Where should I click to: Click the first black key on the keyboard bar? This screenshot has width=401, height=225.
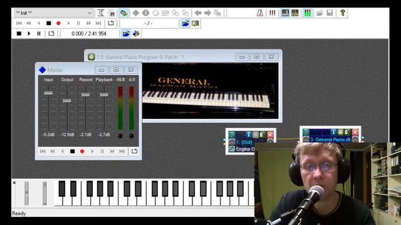coord(61,189)
